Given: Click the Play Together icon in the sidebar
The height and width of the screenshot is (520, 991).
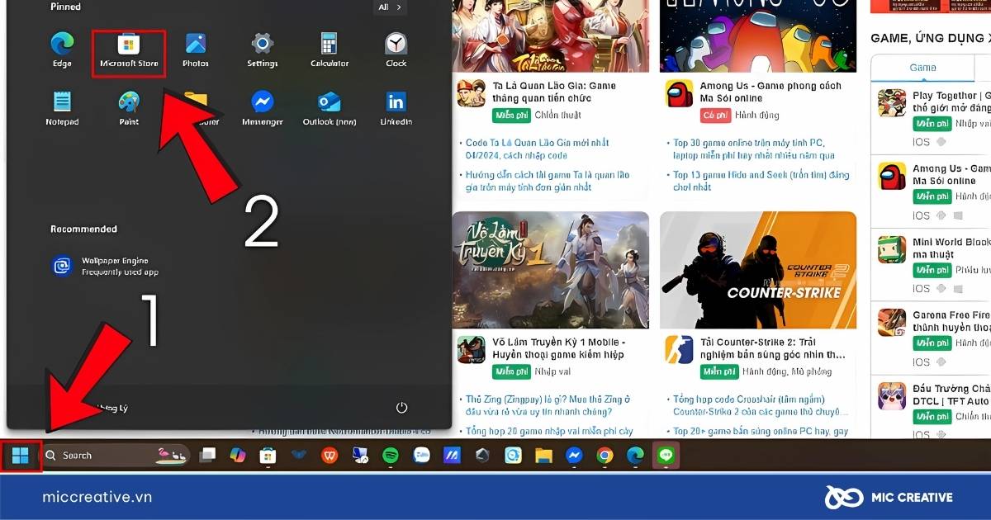Looking at the screenshot, I should tap(892, 103).
